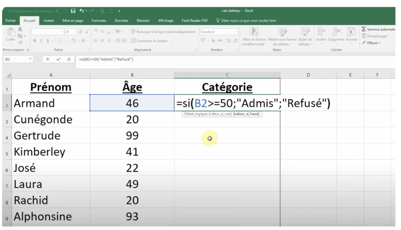This screenshot has width=401, height=230.
Task: Open Insert Function fx dialog
Action: point(69,59)
